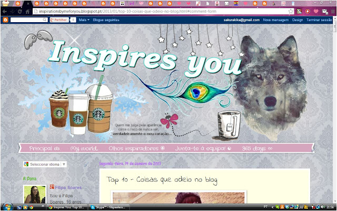
Task: Switch to the Skype taskbar button
Action: coord(109,207)
